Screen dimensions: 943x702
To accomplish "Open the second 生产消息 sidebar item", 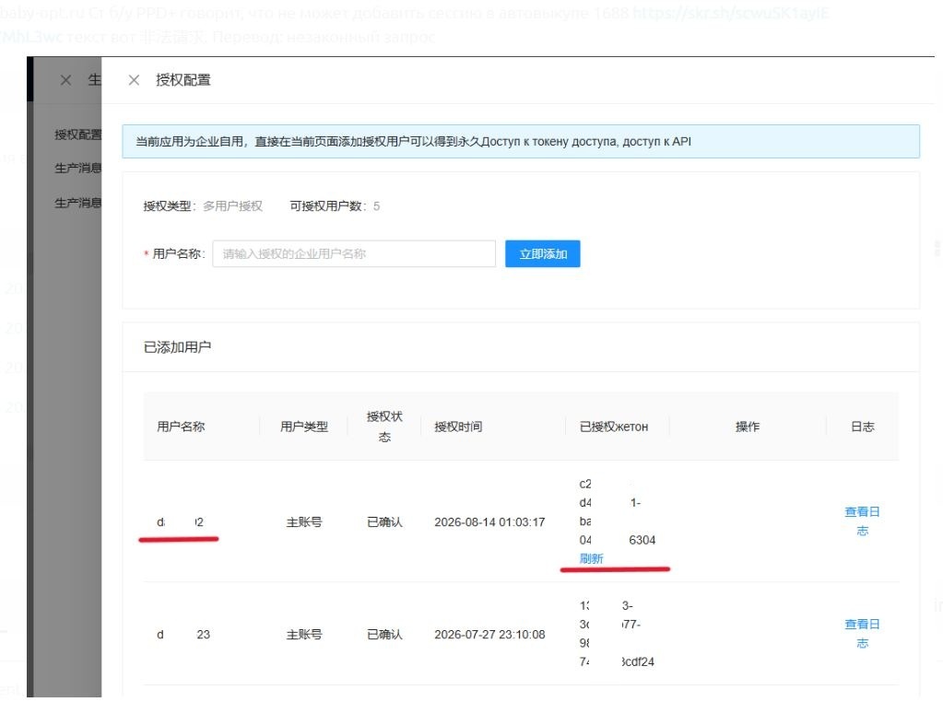I will [x=77, y=203].
